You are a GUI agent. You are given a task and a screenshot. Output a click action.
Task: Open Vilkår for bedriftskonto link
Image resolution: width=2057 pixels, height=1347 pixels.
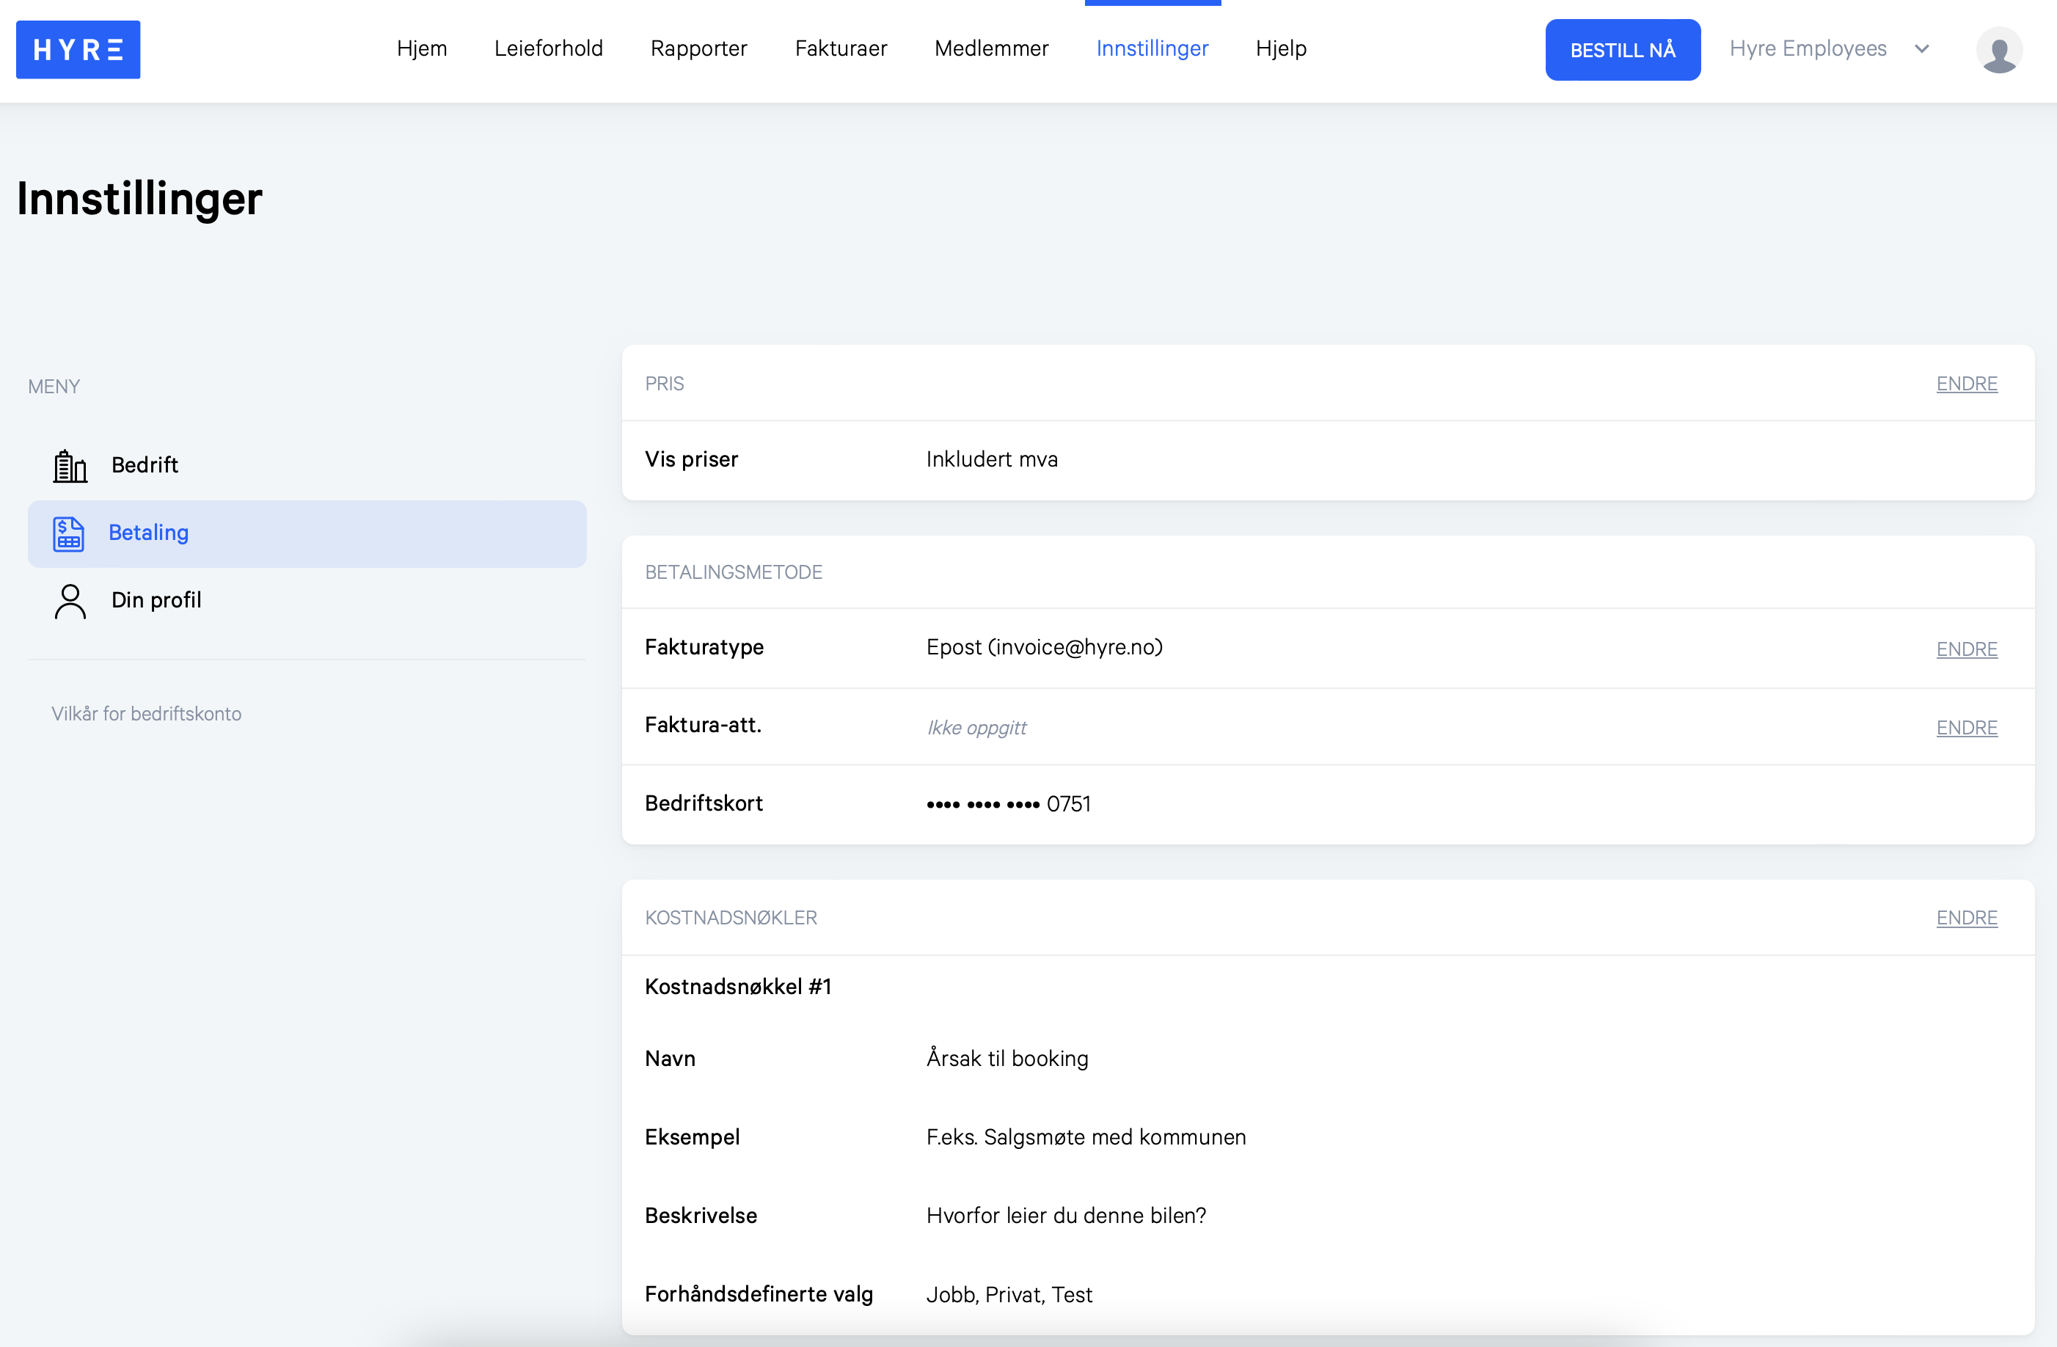pos(146,713)
